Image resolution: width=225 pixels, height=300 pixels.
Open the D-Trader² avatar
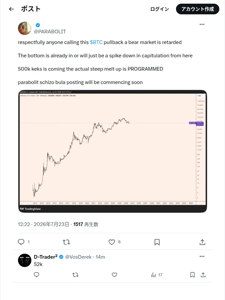coord(25,260)
